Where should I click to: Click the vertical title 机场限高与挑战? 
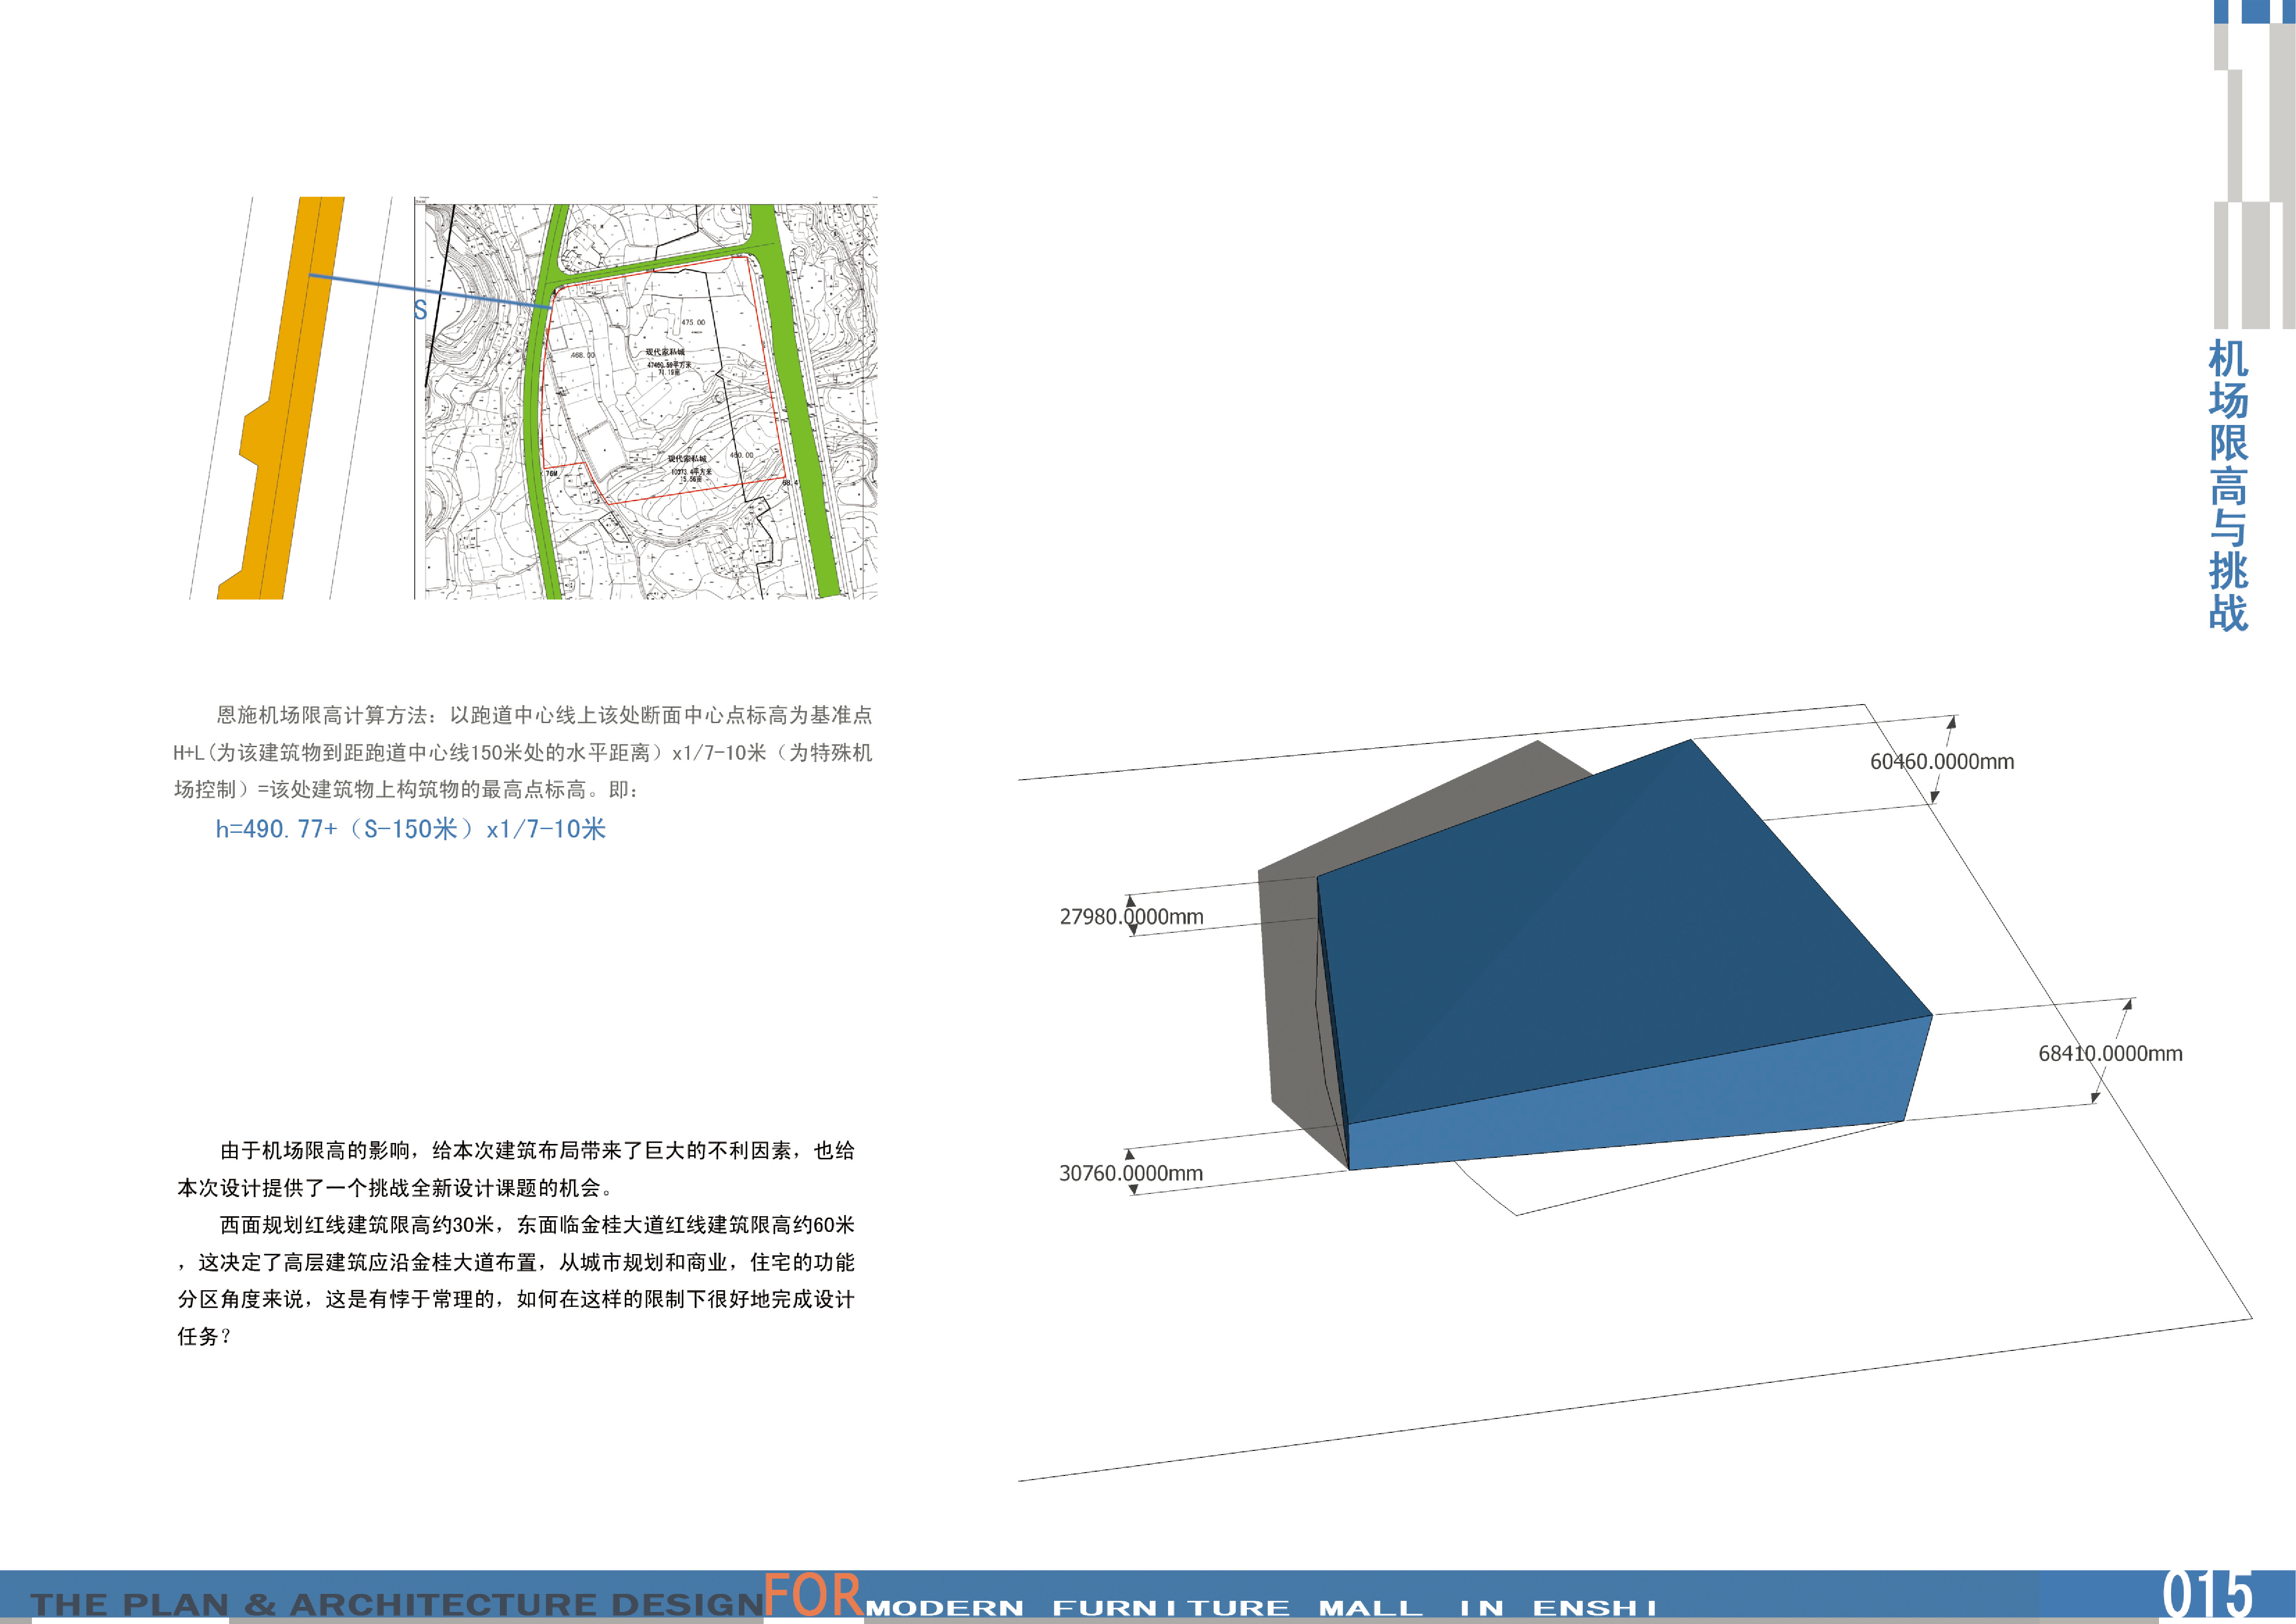pyautogui.click(x=2228, y=486)
